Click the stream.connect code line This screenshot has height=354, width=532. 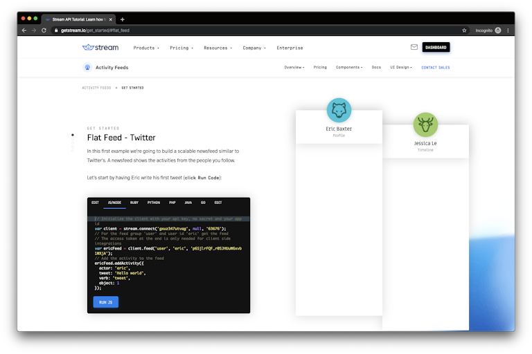pyautogui.click(x=160, y=229)
